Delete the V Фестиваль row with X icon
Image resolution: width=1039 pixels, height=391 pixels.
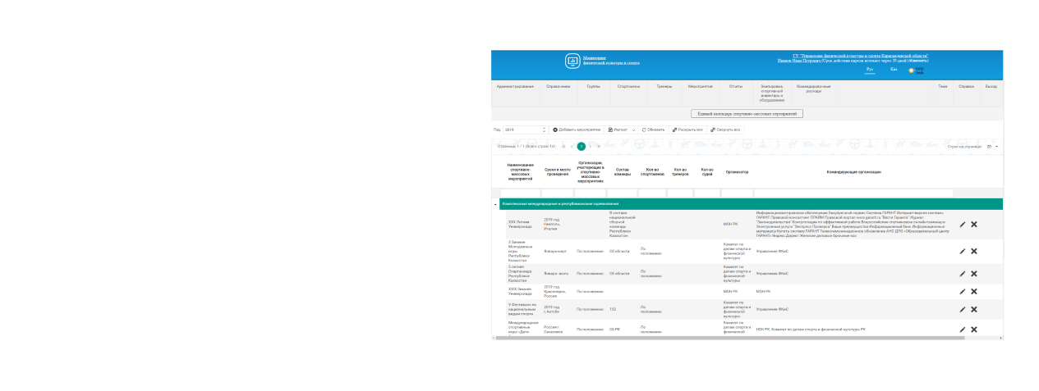[974, 309]
